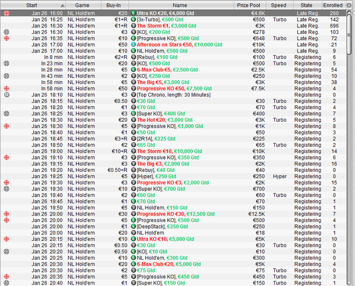355x286 pixels.
Task: Select the '[Rebuy], €100 Gtd' tournament
Action: coord(157,57)
